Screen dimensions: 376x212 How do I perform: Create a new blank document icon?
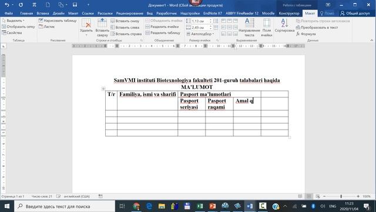pos(48,5)
